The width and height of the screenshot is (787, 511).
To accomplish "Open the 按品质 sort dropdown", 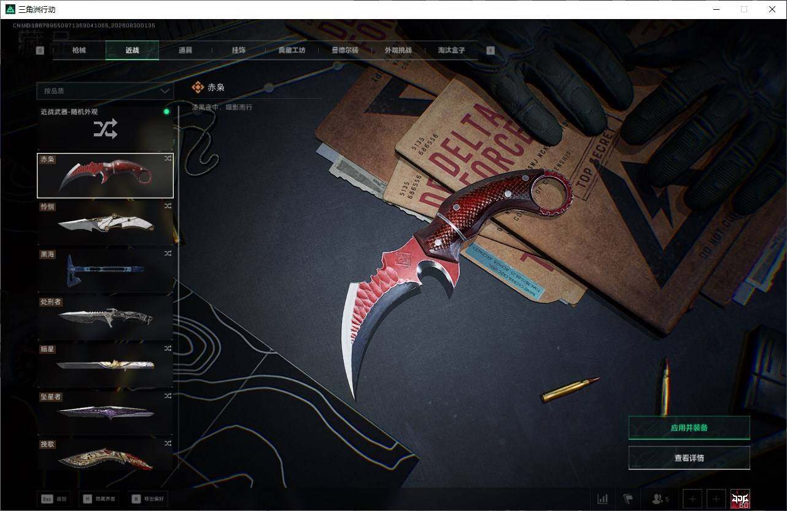I will (x=105, y=91).
